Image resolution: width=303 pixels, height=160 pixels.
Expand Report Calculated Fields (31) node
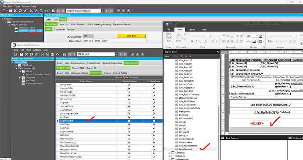click(x=24, y=74)
